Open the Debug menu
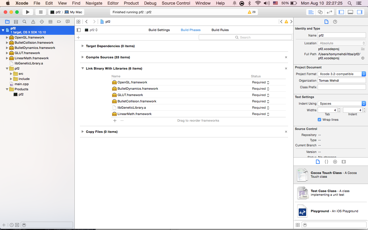The width and height of the screenshot is (368, 230). coord(150,3)
